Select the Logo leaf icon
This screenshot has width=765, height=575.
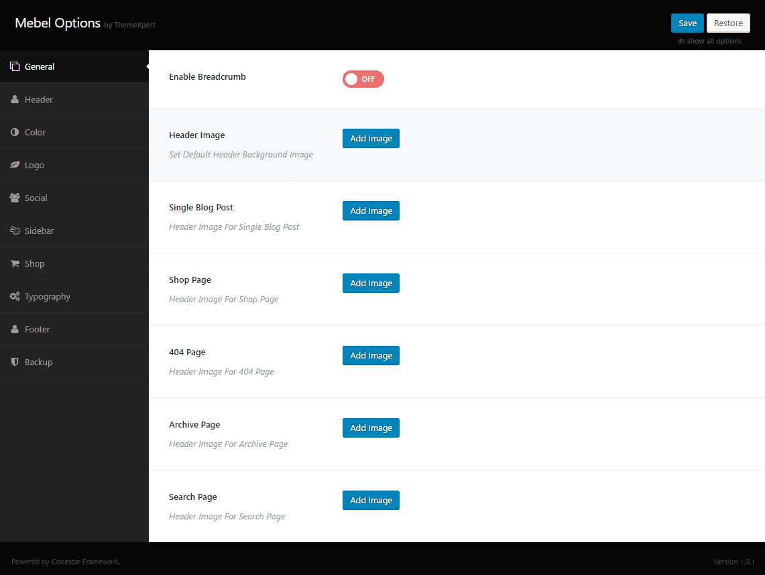point(14,164)
